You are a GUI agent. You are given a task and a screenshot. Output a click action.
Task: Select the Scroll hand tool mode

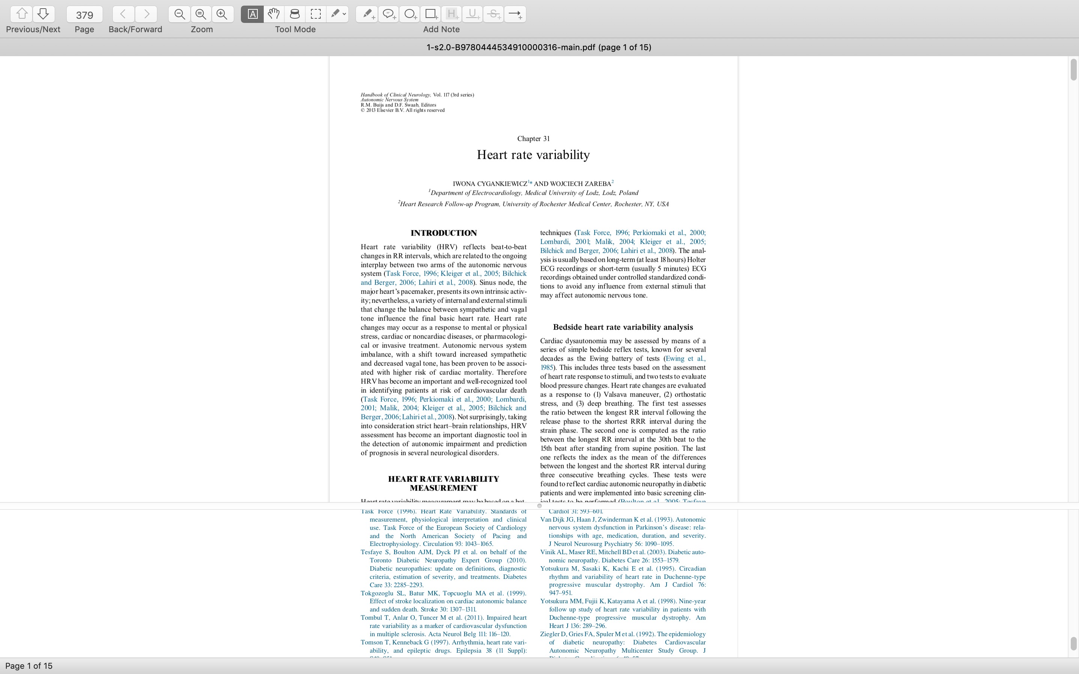pyautogui.click(x=274, y=14)
